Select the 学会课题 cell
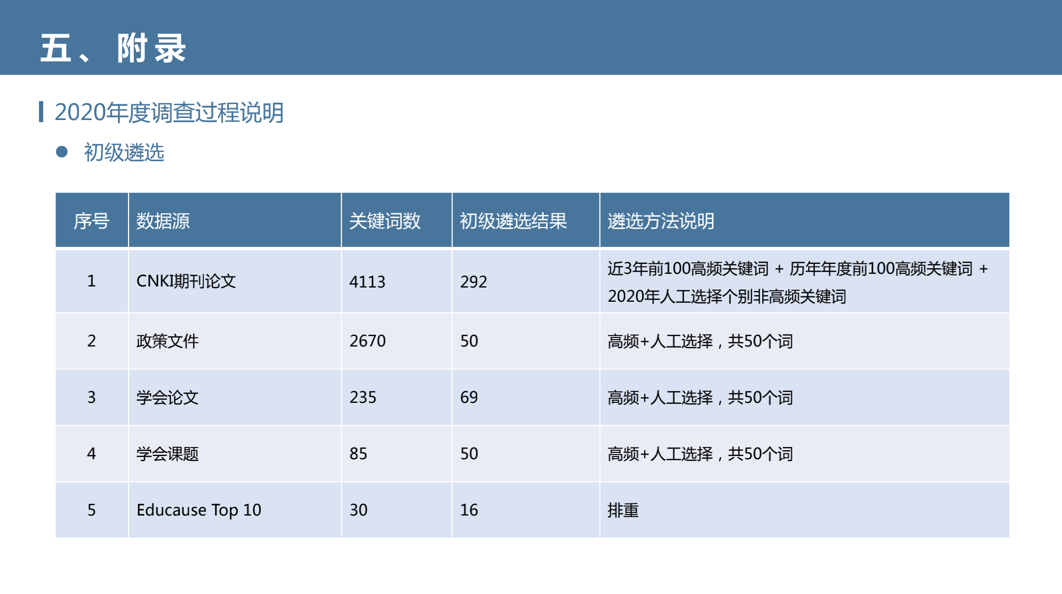Image resolution: width=1062 pixels, height=594 pixels. pyautogui.click(x=168, y=454)
